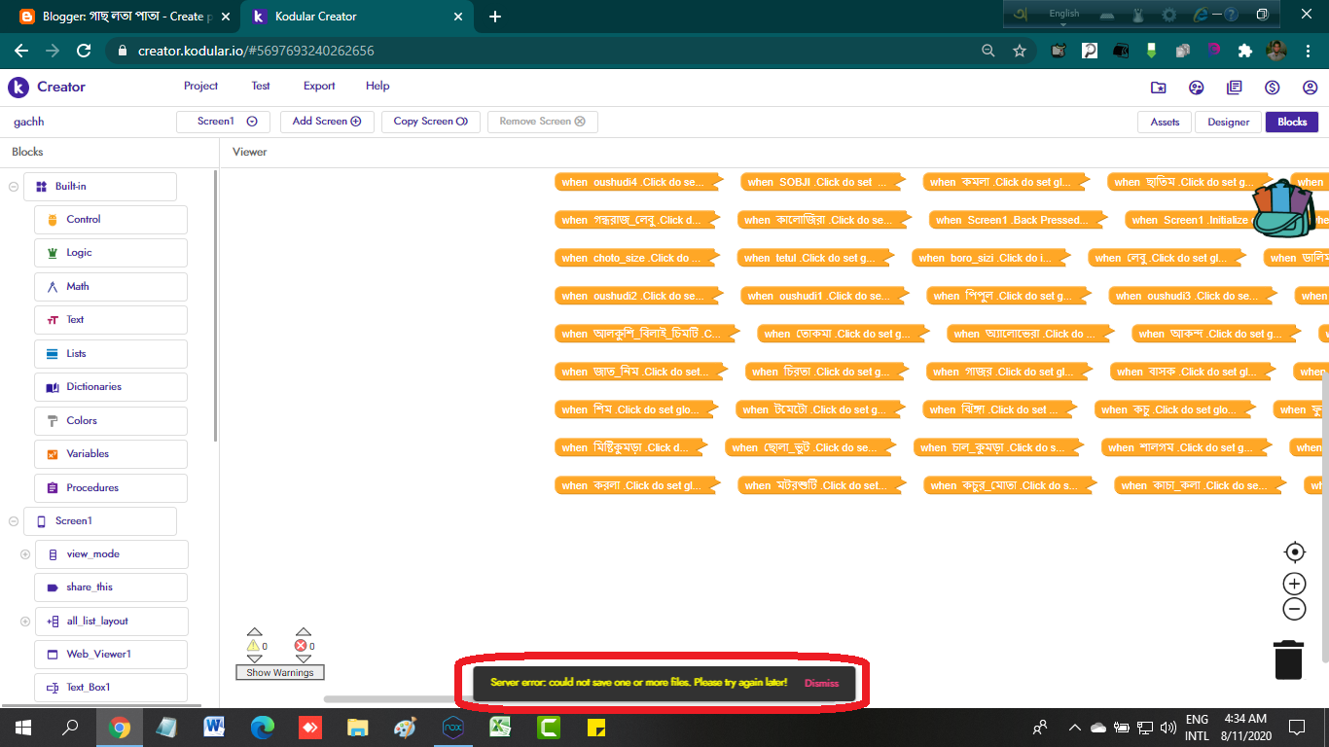The width and height of the screenshot is (1329, 747).
Task: Open the Project menu
Action: [200, 87]
